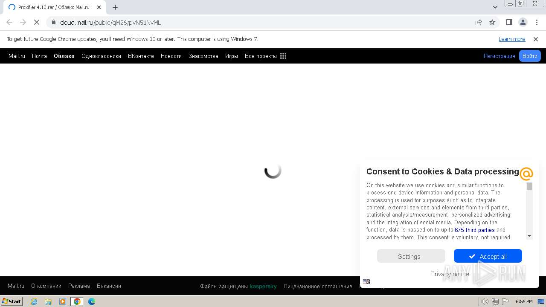Close the Proxifier 4.12.rar tab
546x307 pixels.
point(99,7)
